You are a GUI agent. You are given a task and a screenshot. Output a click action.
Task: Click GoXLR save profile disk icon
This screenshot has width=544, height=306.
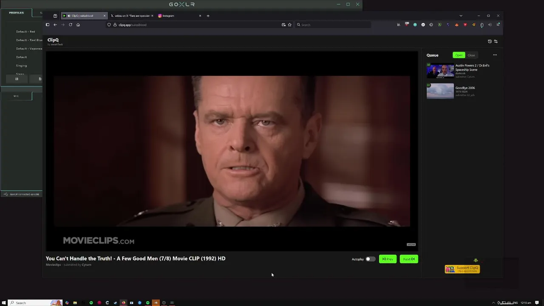point(17,79)
